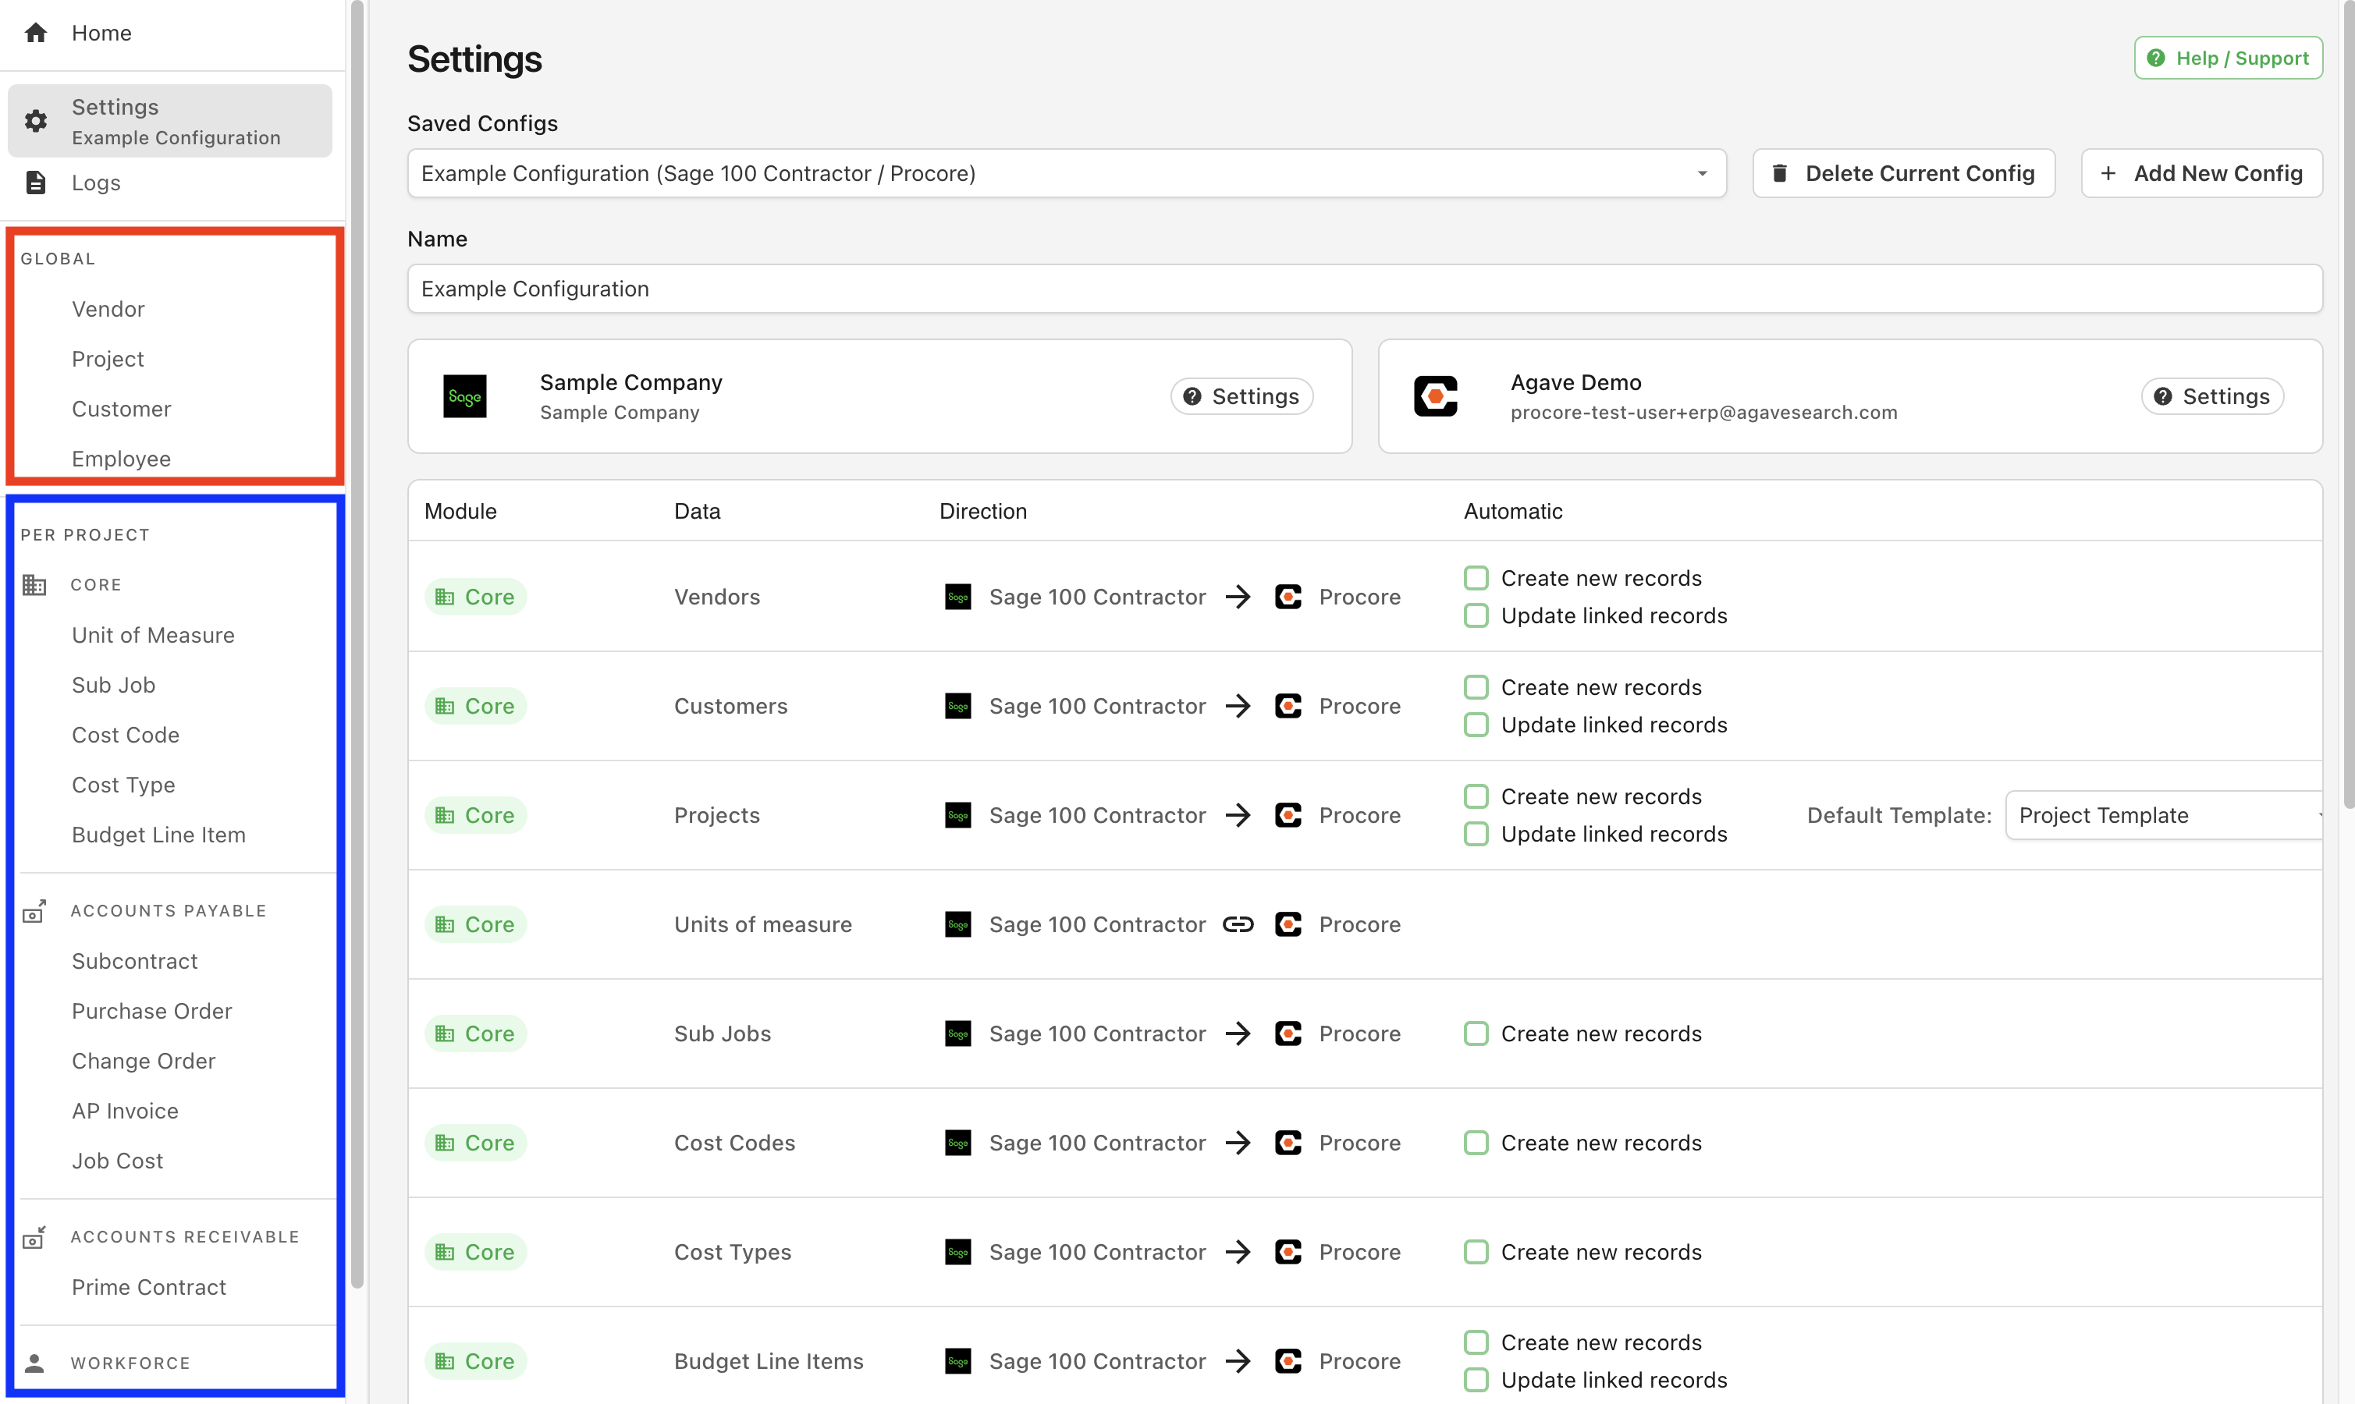Screen dimensions: 2355x1404
Task: Open Budget Line Item in sidebar
Action: (x=159, y=835)
